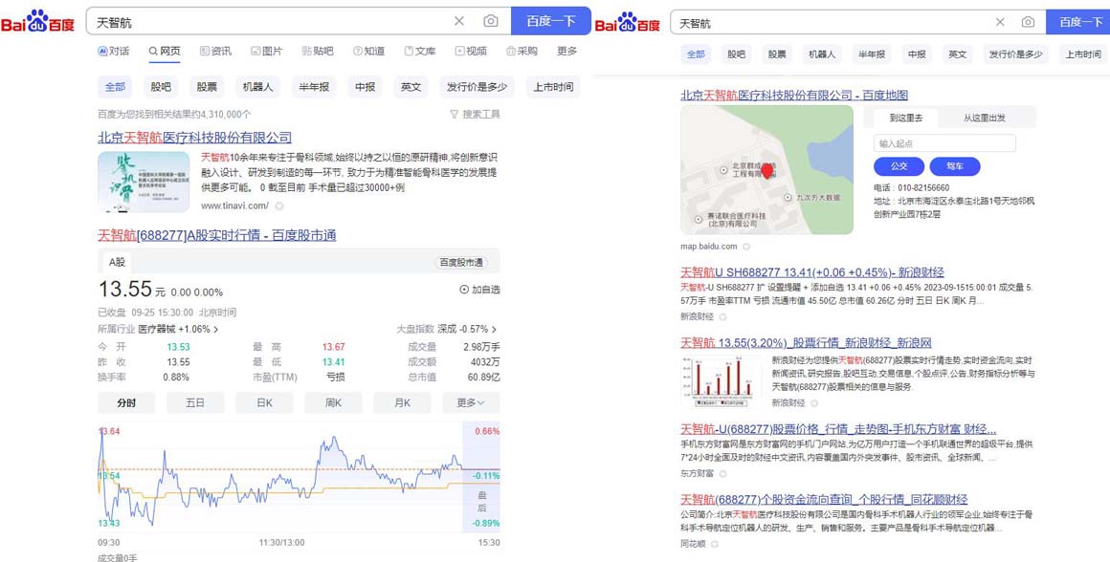Click the 驾车 driving button
1110x562 pixels.
pyautogui.click(x=955, y=167)
